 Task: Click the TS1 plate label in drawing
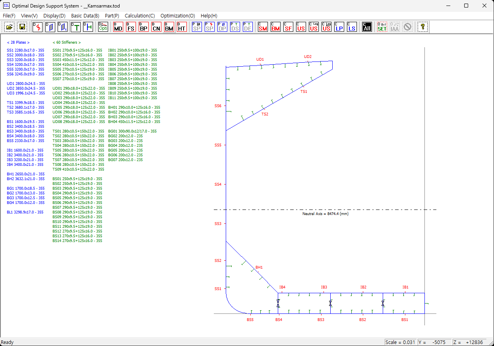coord(304,91)
